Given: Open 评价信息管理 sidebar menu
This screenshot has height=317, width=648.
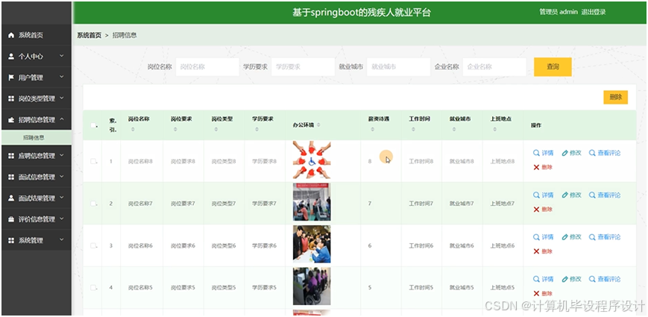Looking at the screenshot, I should [x=37, y=219].
